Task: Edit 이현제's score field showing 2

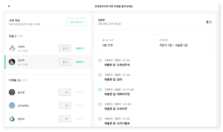Action: [x=65, y=48]
